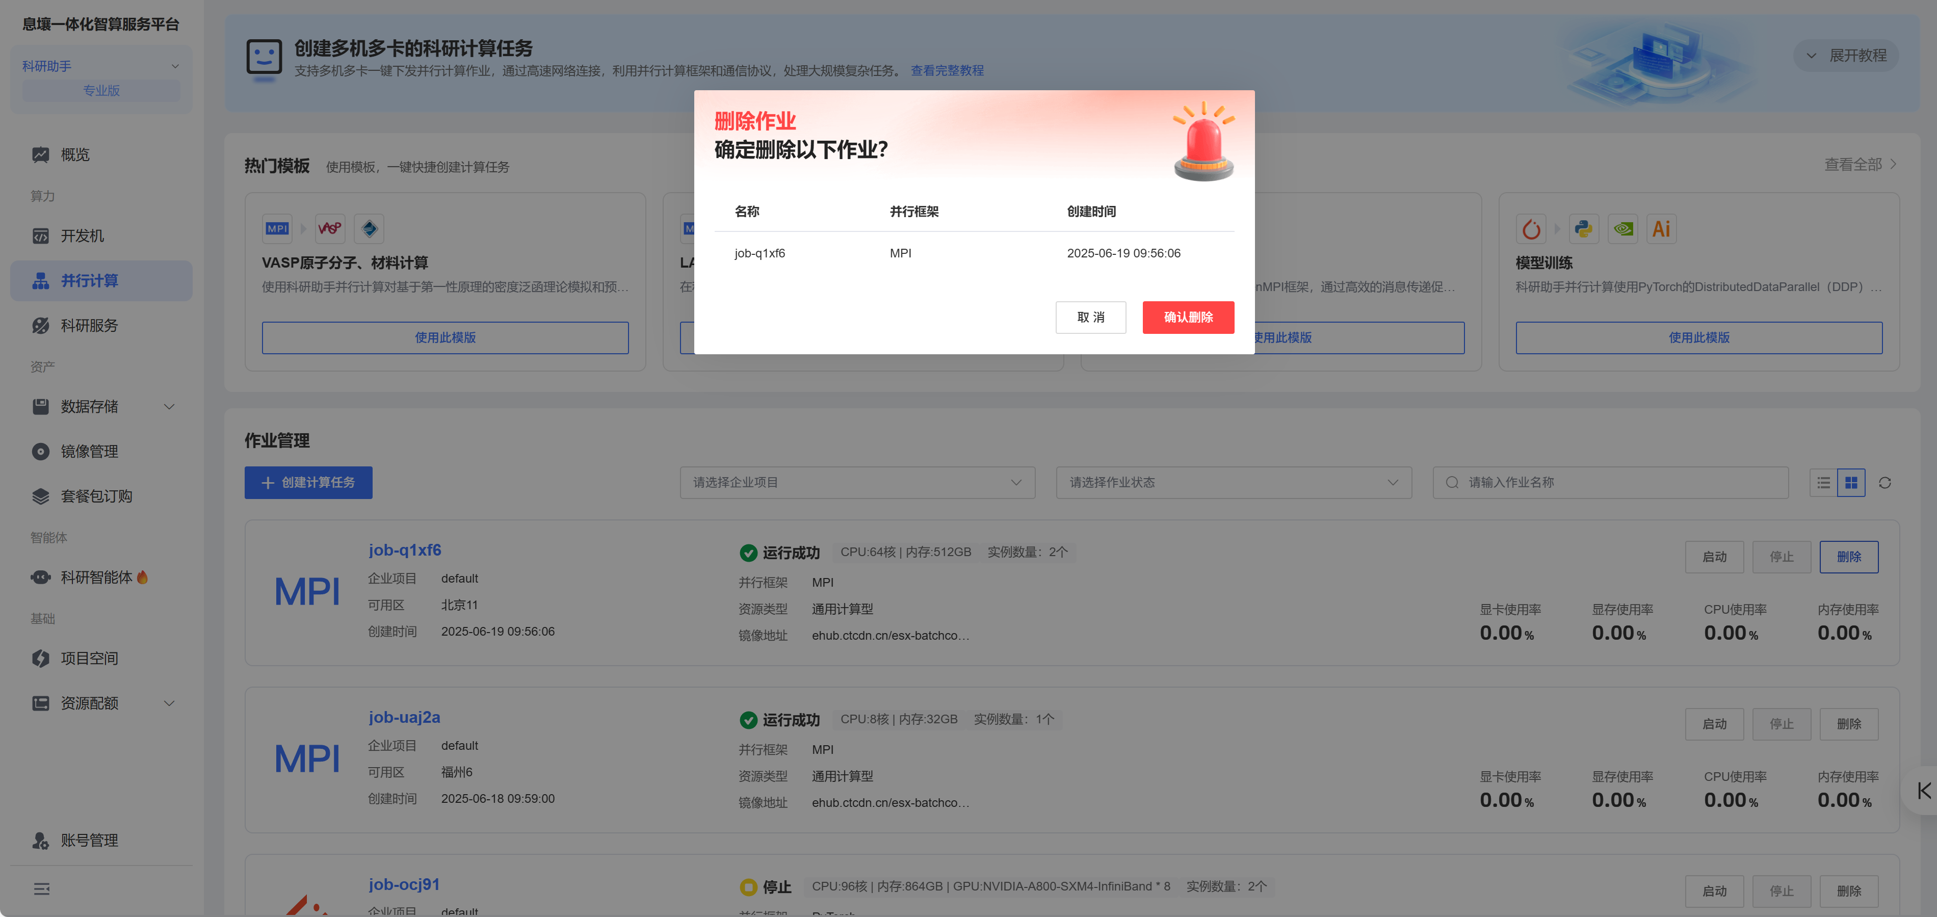1937x917 pixels.
Task: Expand 数据存储 sidebar menu
Action: coord(101,407)
